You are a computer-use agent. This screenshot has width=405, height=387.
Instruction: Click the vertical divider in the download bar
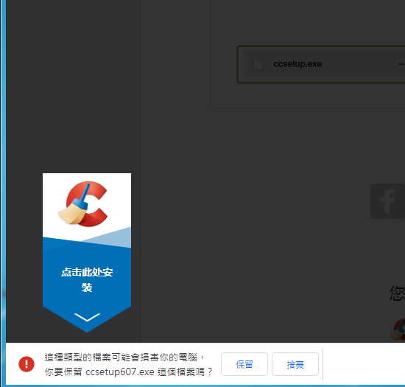point(323,364)
